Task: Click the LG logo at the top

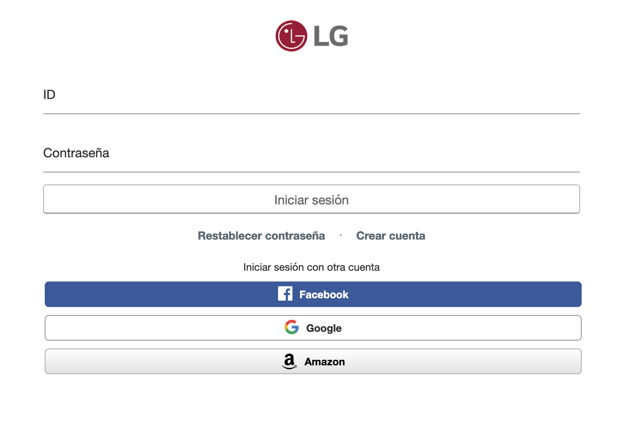Action: [312, 36]
